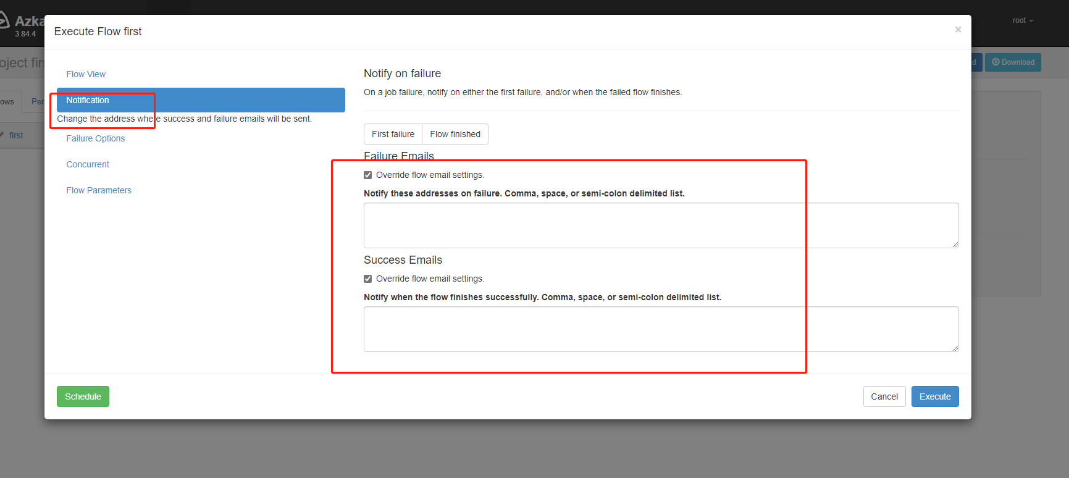1069x478 pixels.
Task: Click the 'Execute Flow first' dialog title
Action: click(98, 31)
